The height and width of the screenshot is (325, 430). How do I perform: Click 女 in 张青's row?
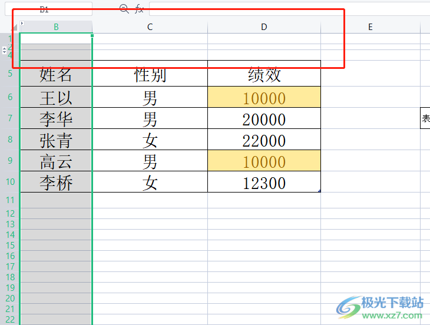click(x=150, y=139)
